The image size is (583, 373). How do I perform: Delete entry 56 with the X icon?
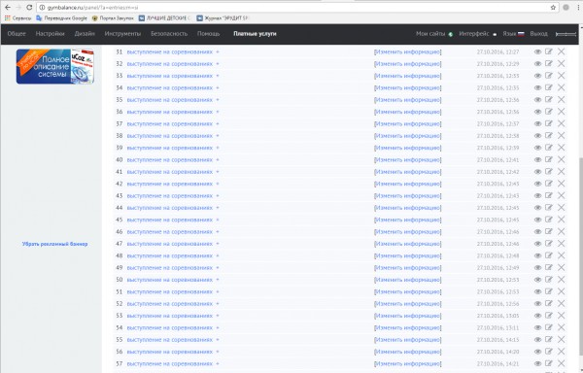click(x=561, y=352)
